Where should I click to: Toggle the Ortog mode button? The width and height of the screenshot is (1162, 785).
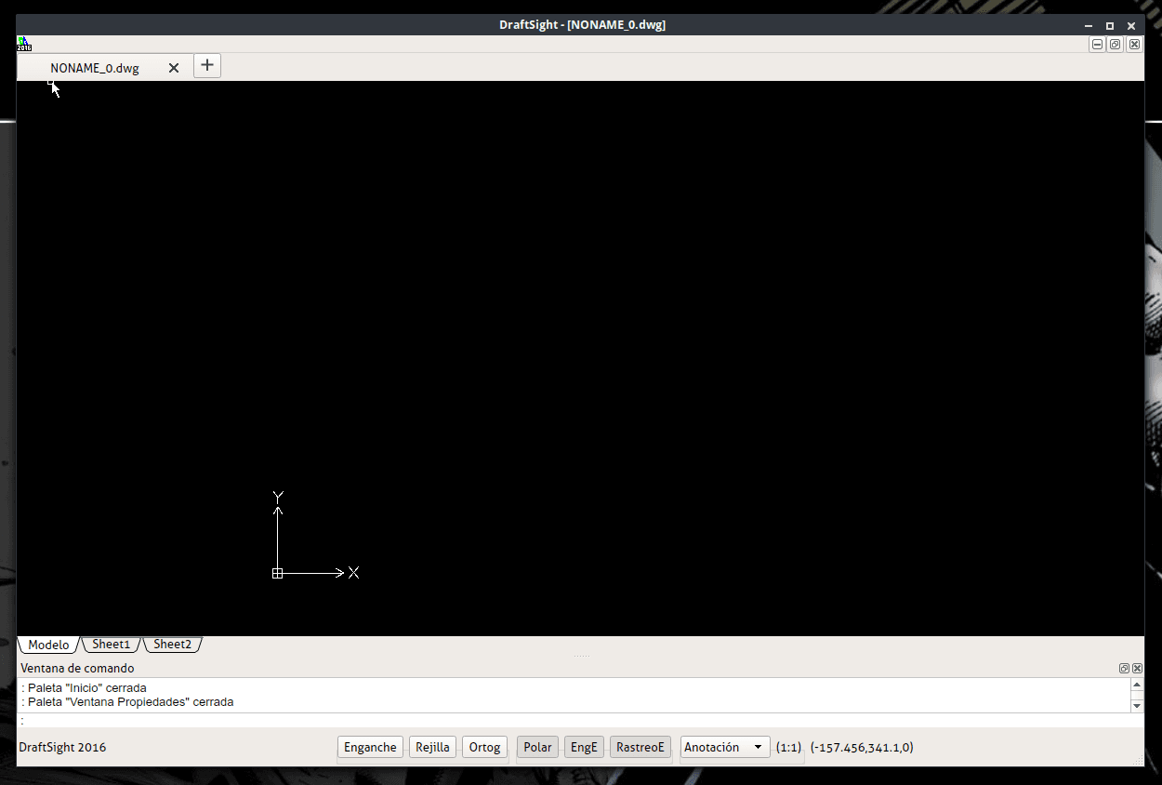[x=484, y=747]
